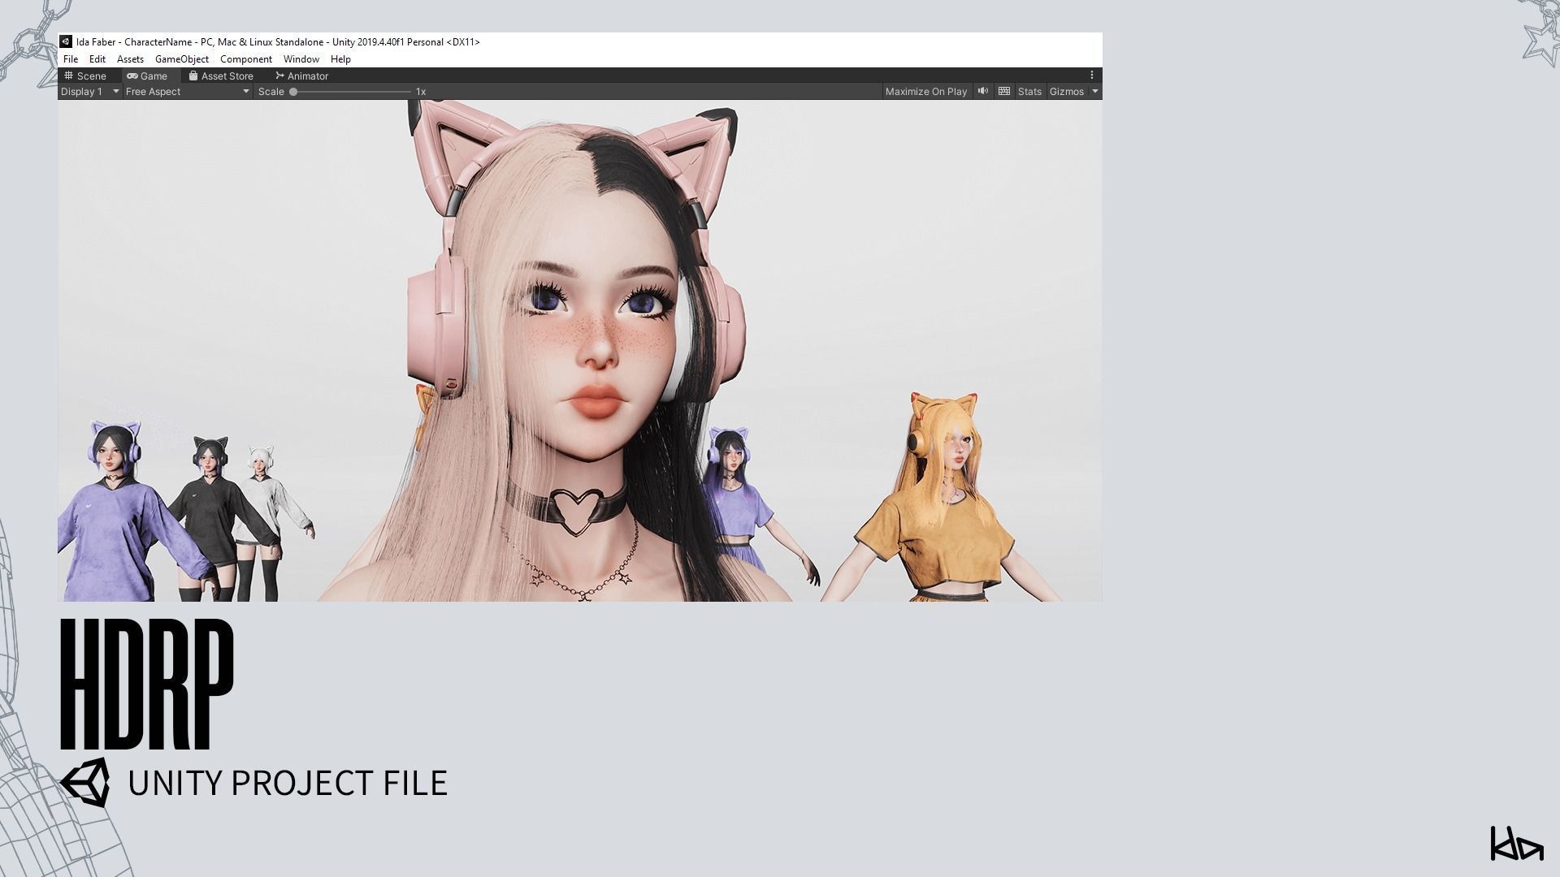Open the Component menu
Viewport: 1560px width, 877px height.
[x=246, y=59]
